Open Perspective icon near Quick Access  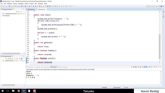point(156,6)
